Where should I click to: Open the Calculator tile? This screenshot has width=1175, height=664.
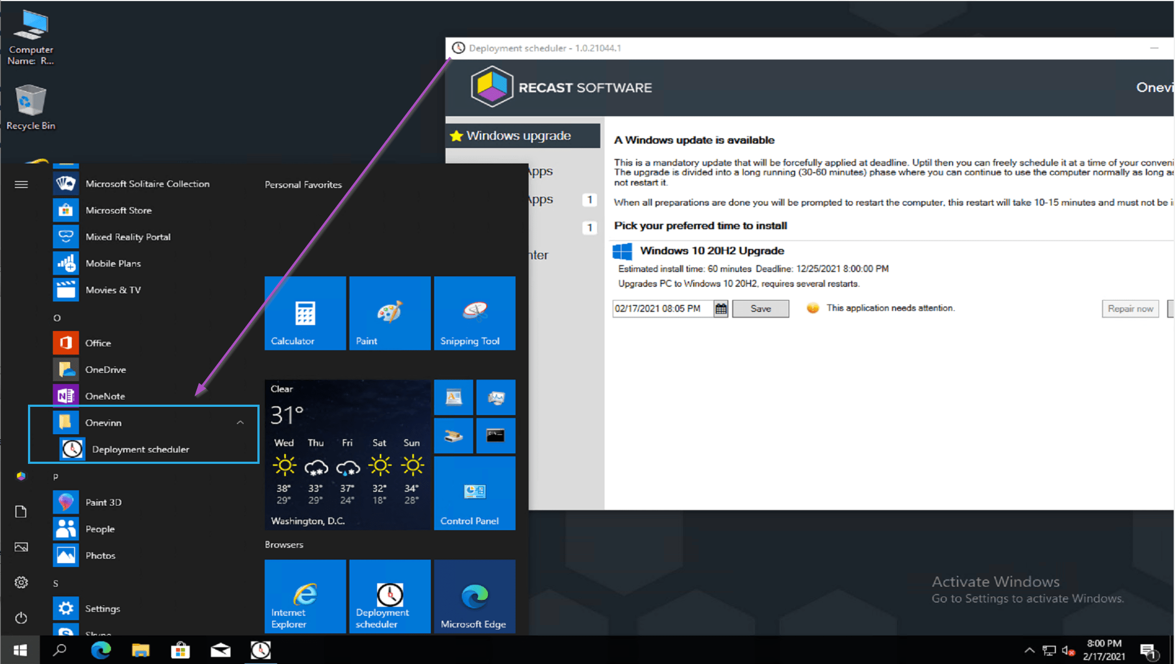[305, 314]
